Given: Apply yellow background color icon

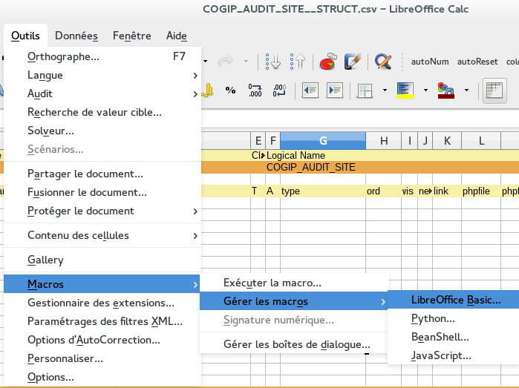Looking at the screenshot, I should [x=405, y=91].
